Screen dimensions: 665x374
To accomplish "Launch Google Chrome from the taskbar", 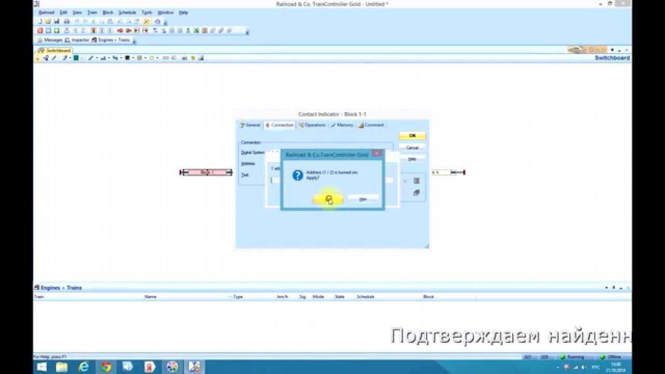I will coord(106,367).
